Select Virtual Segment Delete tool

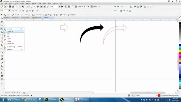[x=68, y=15]
